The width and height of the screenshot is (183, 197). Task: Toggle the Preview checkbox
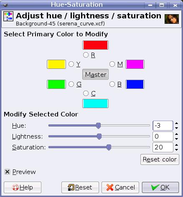click(7, 172)
